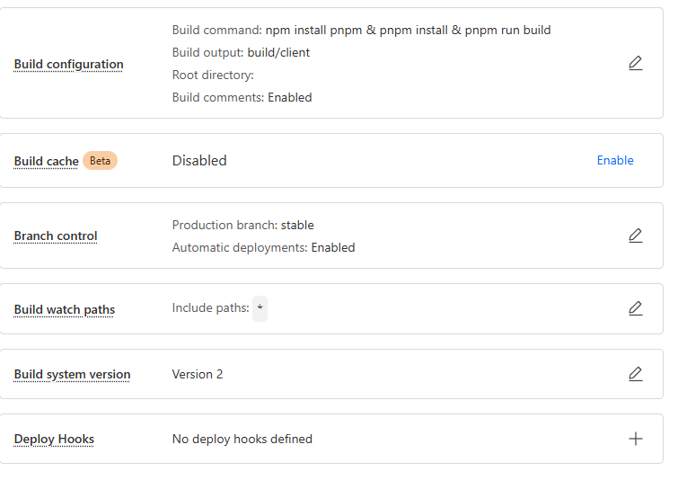Click the Build watch paths heading
The height and width of the screenshot is (480, 678).
[x=65, y=309]
